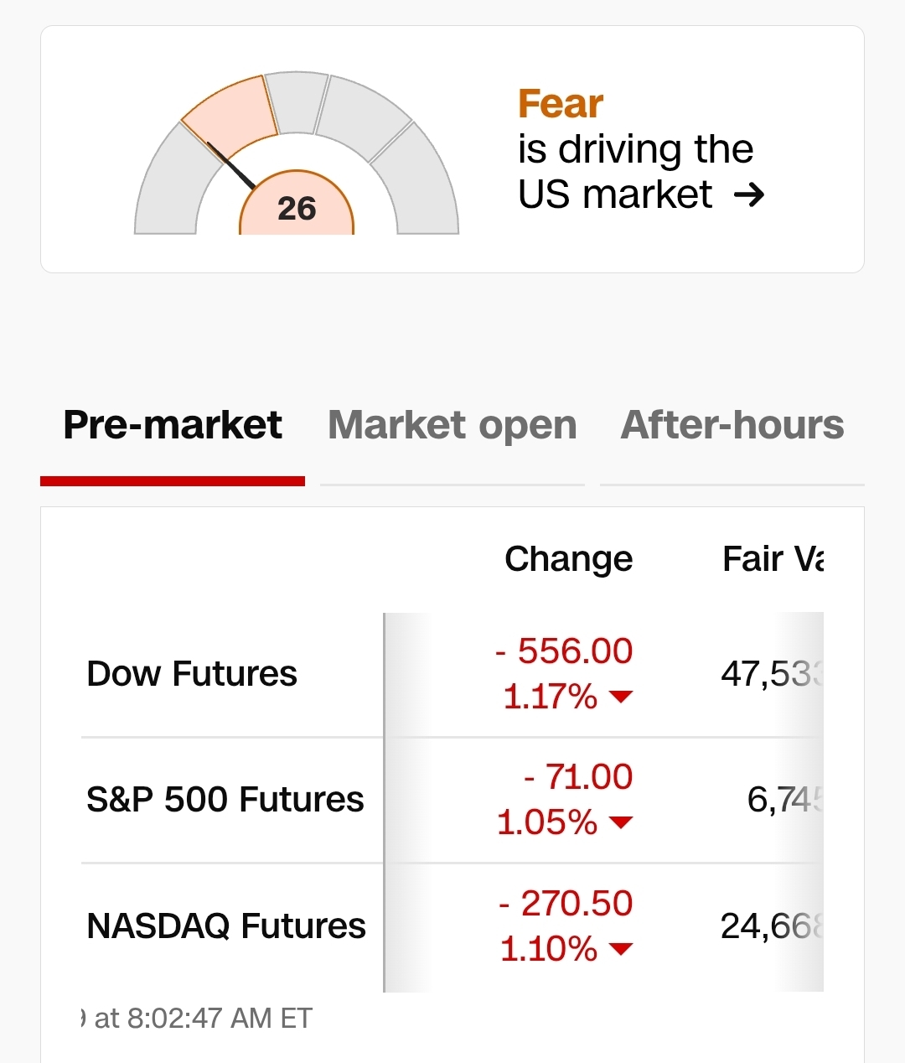Click the Fair Value column header
905x1063 pixels.
pyautogui.click(x=773, y=559)
